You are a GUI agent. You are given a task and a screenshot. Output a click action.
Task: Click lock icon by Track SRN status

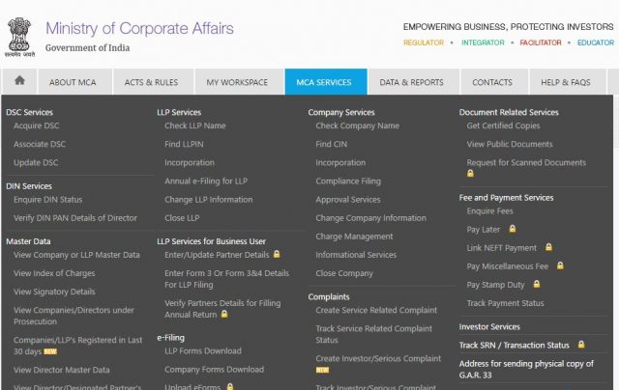[580, 345]
